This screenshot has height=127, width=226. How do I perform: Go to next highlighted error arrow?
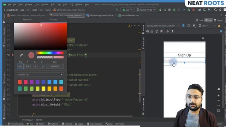pyautogui.click(x=138, y=26)
